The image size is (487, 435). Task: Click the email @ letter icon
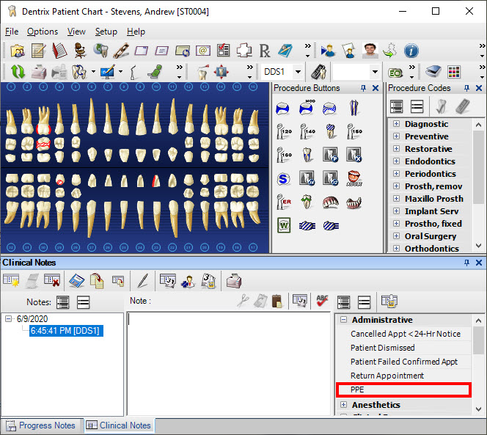point(203,51)
